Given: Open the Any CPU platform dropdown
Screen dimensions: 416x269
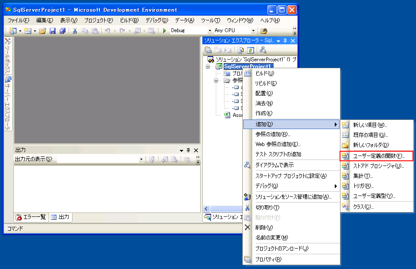Looking at the screenshot, I should pyautogui.click(x=253, y=31).
